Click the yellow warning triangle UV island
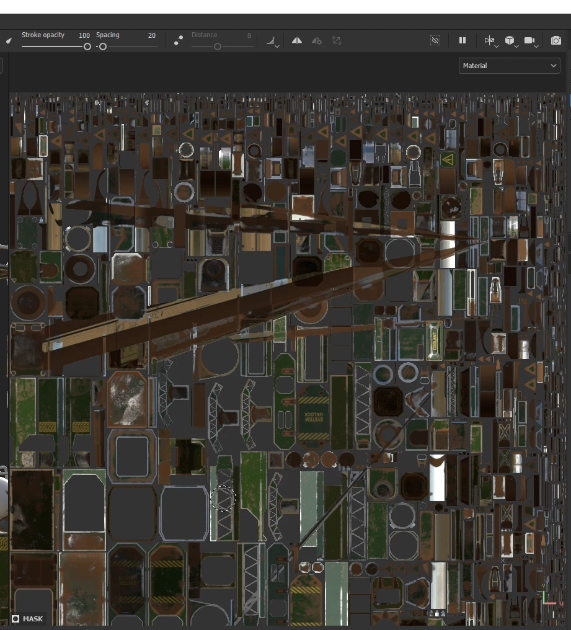 point(448,159)
